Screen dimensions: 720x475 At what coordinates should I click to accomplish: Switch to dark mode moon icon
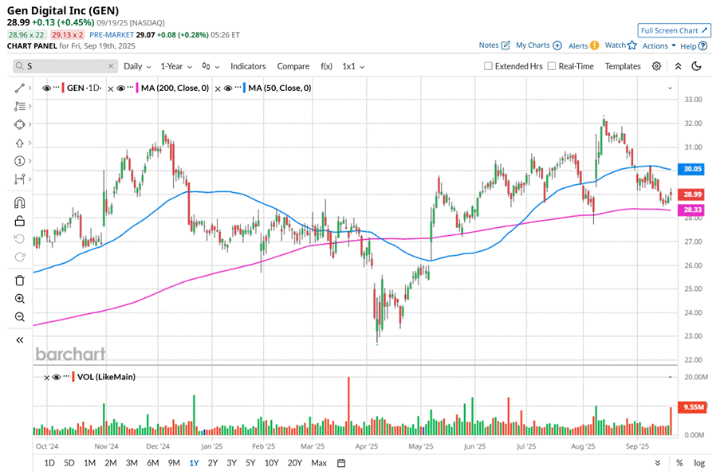point(696,66)
